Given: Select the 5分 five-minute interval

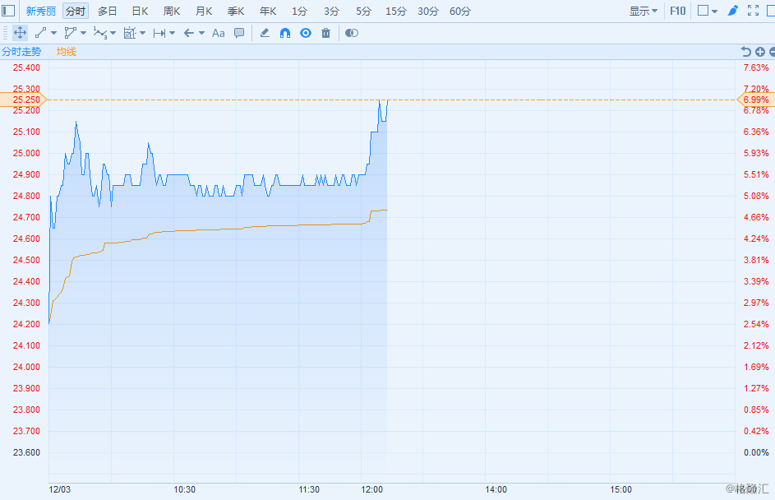Looking at the screenshot, I should pos(364,11).
